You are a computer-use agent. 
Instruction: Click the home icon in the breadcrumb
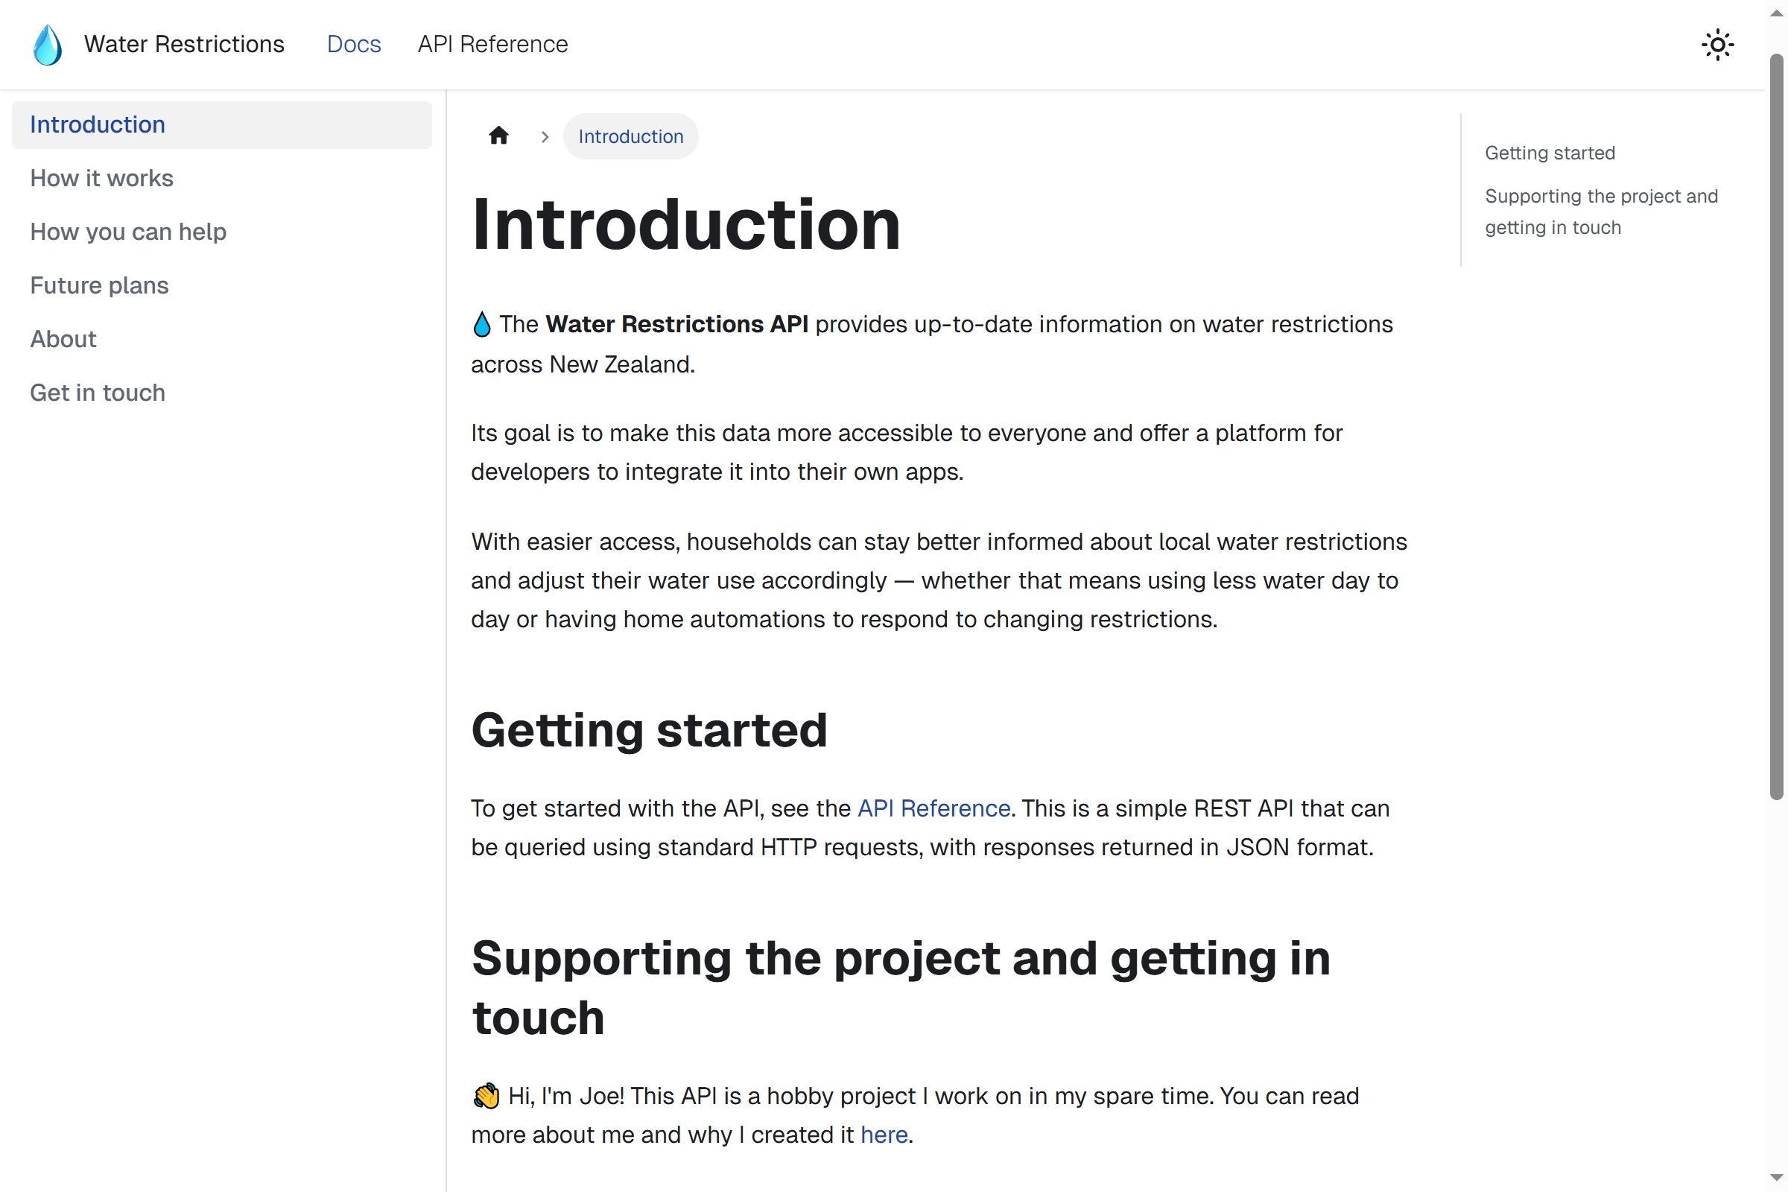[498, 136]
